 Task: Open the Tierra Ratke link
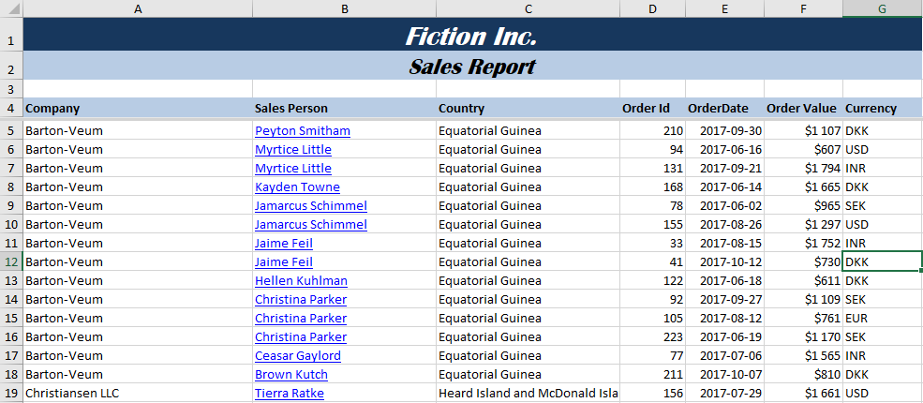[289, 394]
